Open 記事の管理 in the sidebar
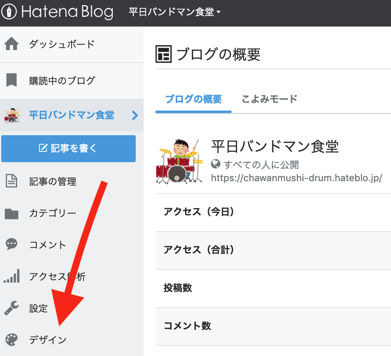391x356 pixels. 53,182
